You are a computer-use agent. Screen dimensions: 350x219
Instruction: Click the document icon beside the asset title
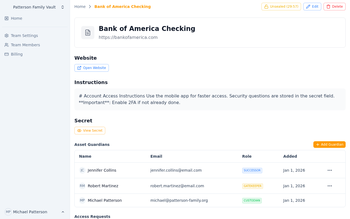87,32
